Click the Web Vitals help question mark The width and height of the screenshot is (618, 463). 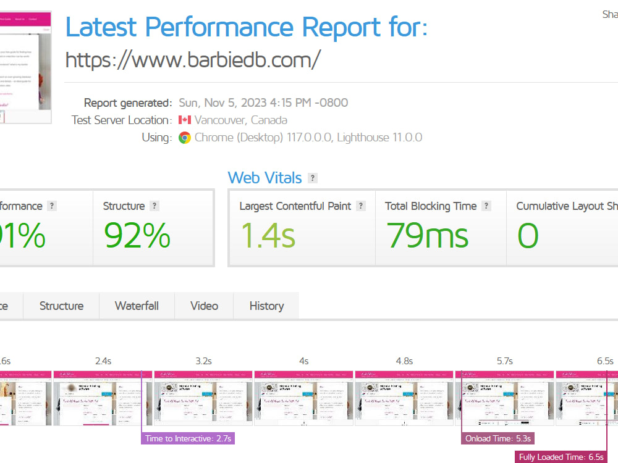(x=313, y=178)
